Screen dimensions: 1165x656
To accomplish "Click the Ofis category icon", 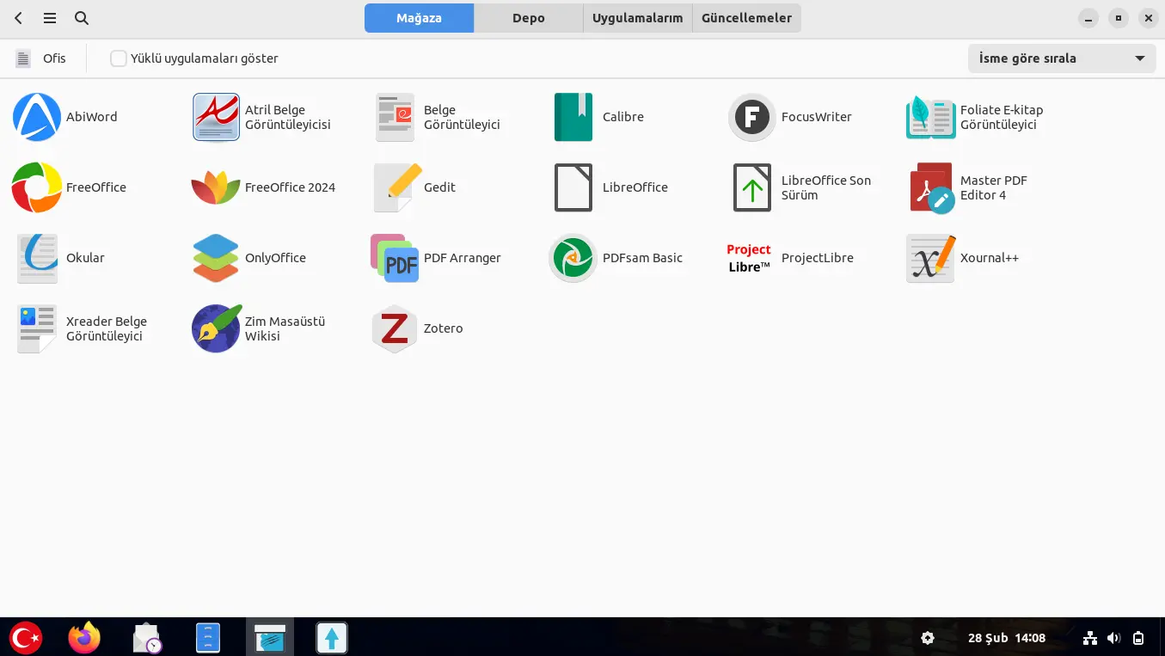I will pyautogui.click(x=23, y=58).
